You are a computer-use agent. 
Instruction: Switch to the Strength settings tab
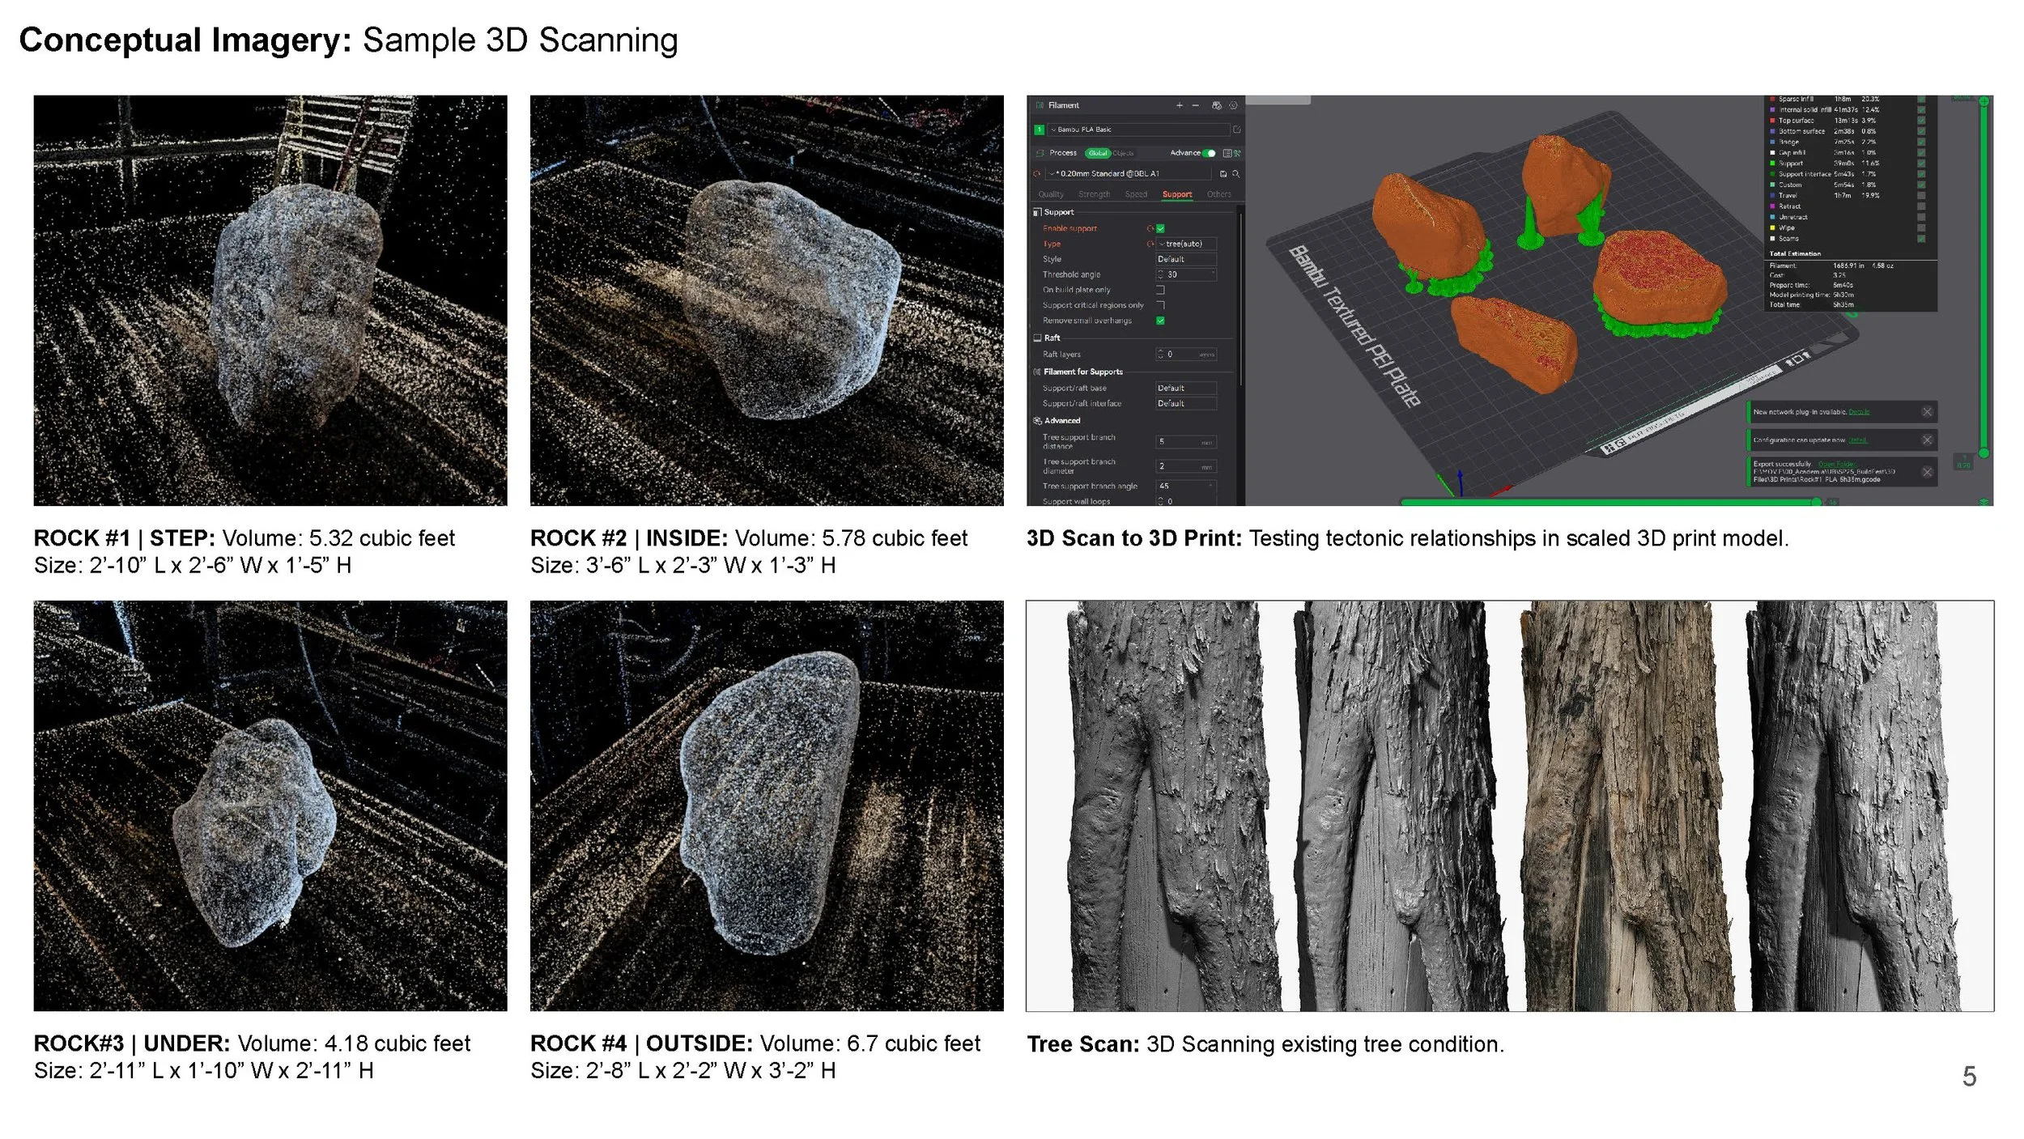(1094, 194)
